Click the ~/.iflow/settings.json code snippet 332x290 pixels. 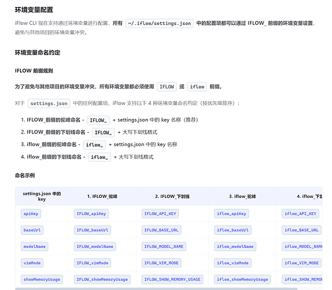(x=159, y=23)
